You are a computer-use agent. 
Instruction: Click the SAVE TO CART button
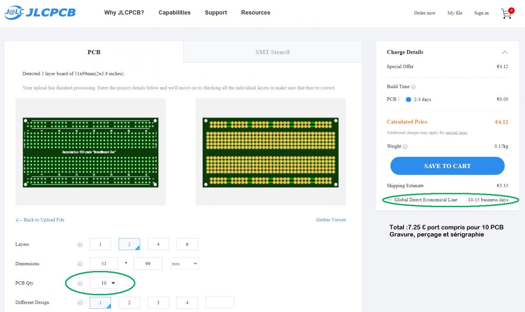[x=447, y=166]
